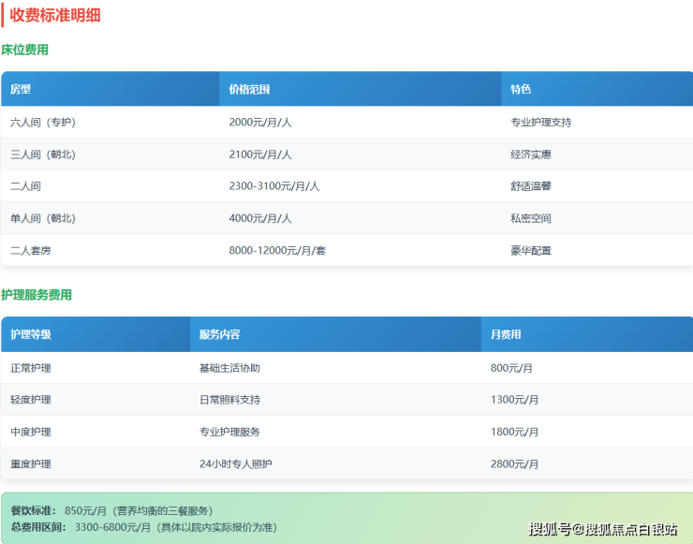Select the 六人间（专护） row
The height and width of the screenshot is (544, 693).
42,122
